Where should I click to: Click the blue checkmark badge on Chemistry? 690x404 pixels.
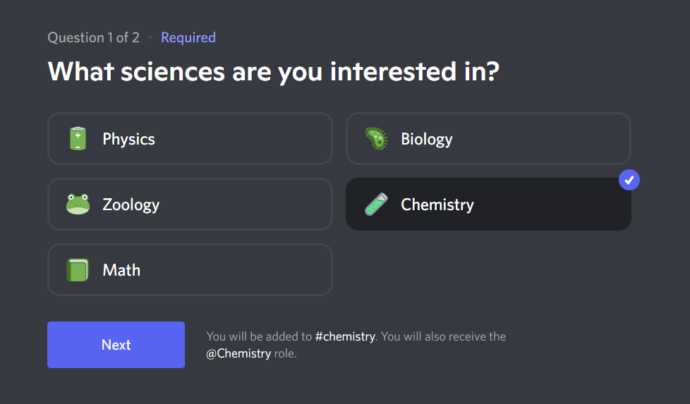coord(629,180)
